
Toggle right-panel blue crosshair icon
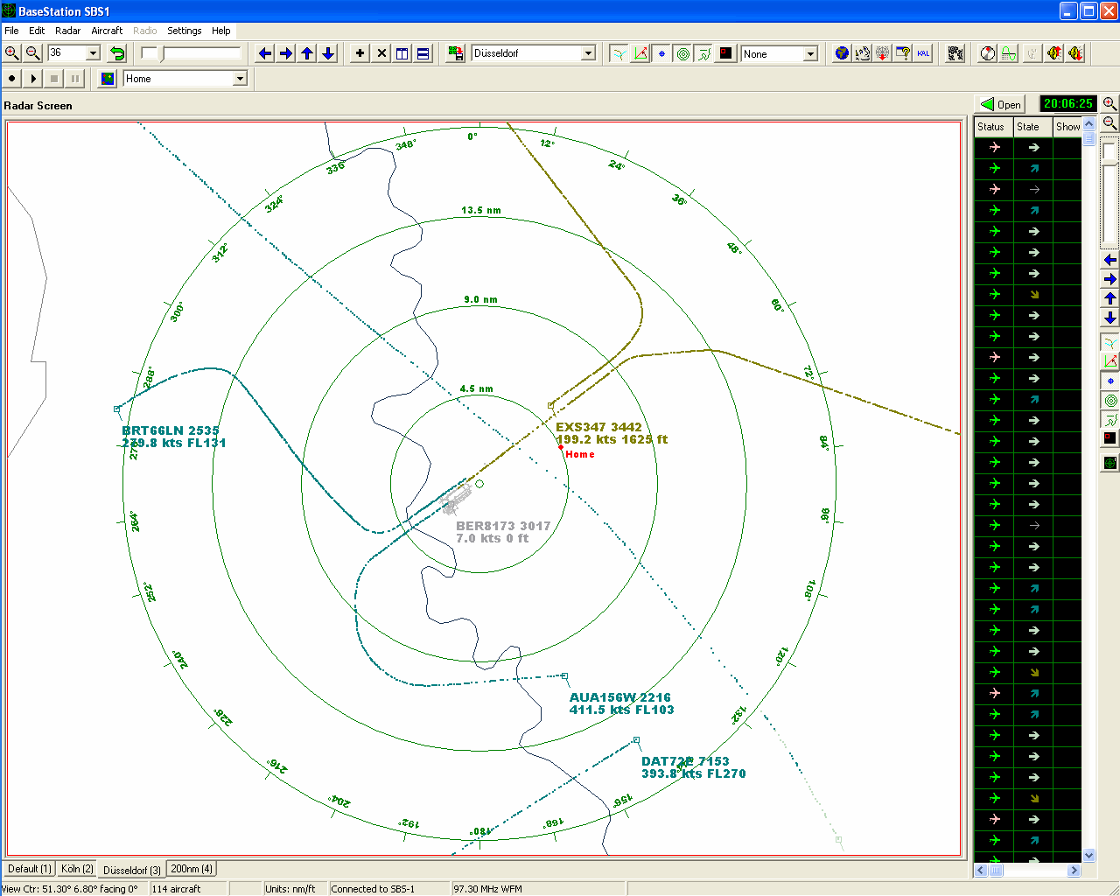click(x=1109, y=381)
